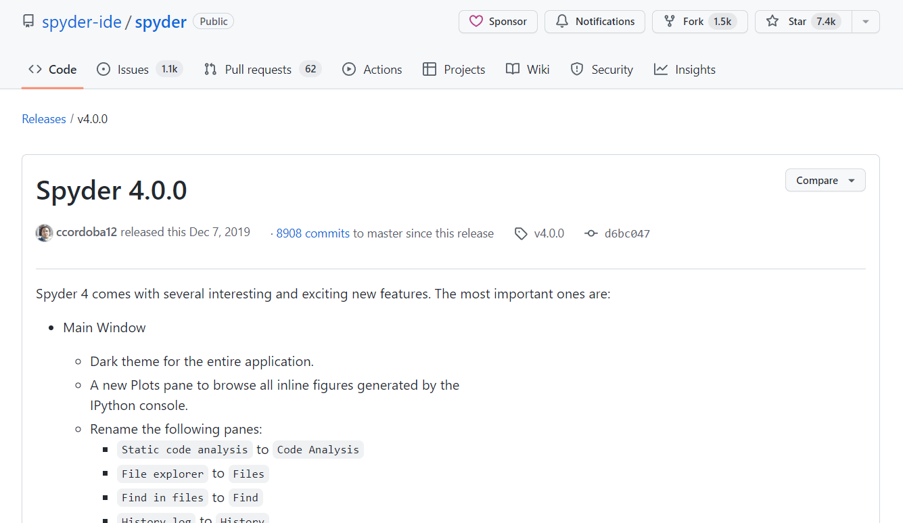Viewport: 903px width, 523px height.
Task: Click the Find code label
Action: [246, 497]
